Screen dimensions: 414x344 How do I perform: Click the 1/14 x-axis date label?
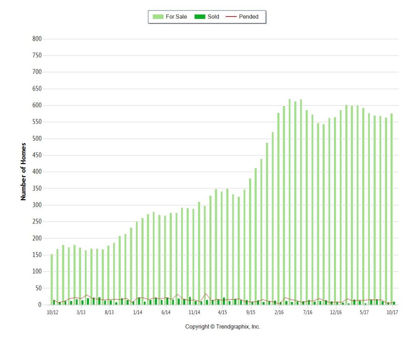[137, 313]
